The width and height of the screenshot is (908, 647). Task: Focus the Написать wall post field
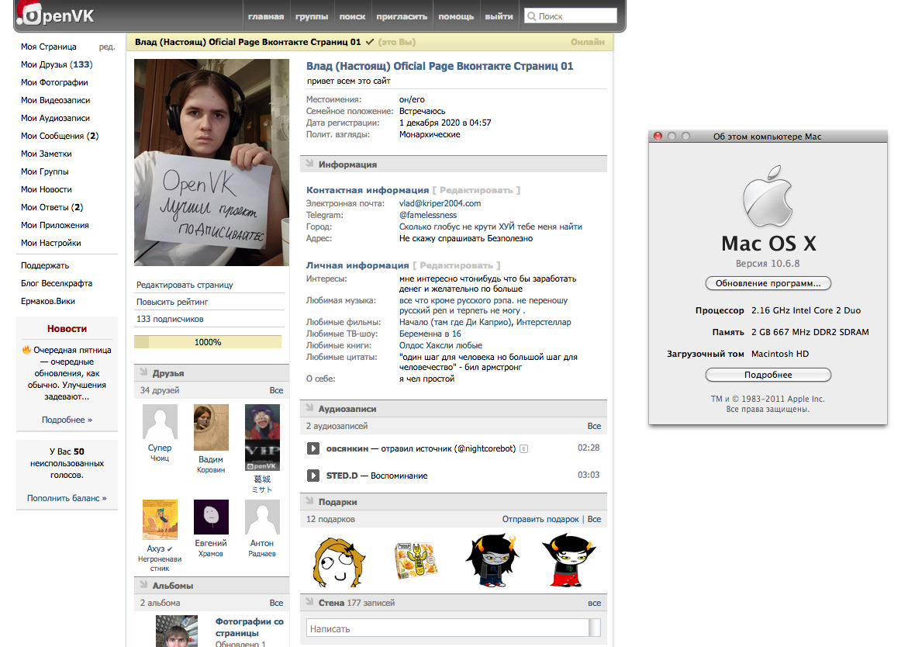coord(448,628)
